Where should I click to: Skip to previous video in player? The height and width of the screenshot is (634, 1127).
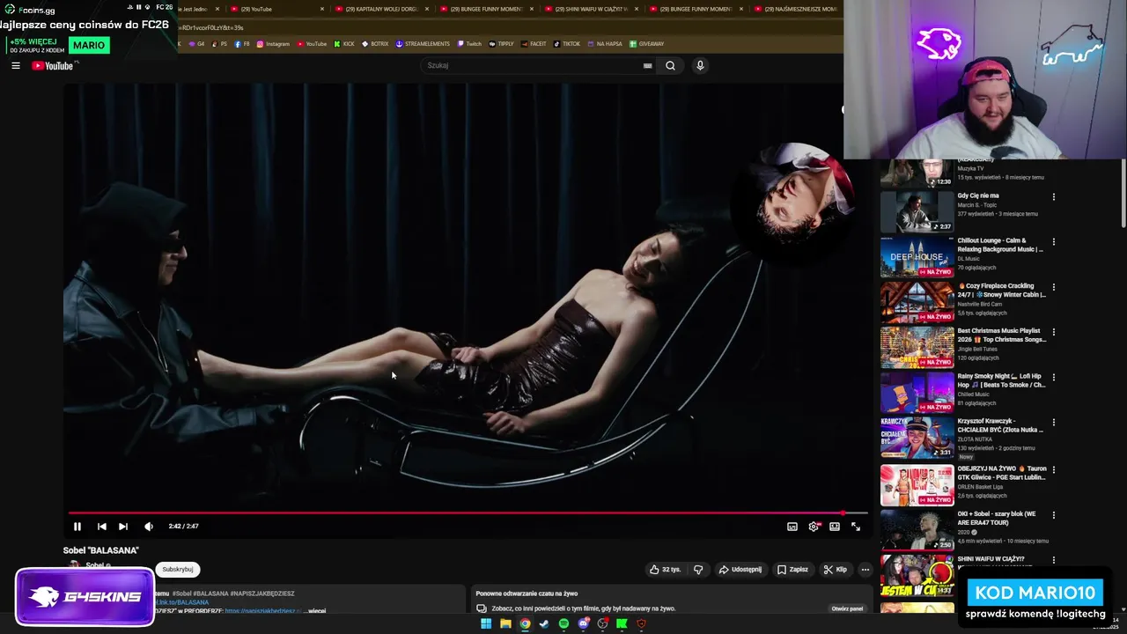tap(101, 527)
